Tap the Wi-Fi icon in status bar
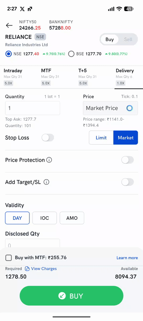This screenshot has width=143, height=321. tap(119, 9)
